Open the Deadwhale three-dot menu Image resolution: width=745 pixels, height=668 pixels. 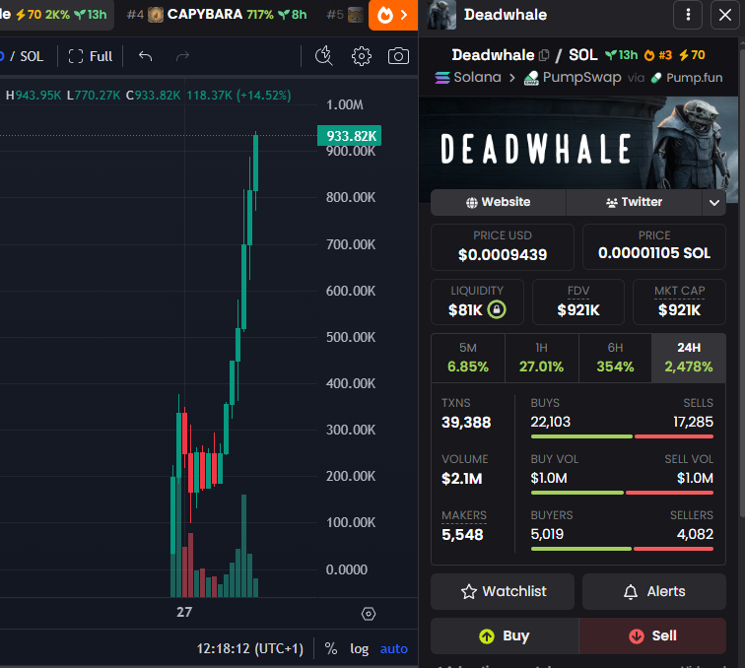(688, 15)
